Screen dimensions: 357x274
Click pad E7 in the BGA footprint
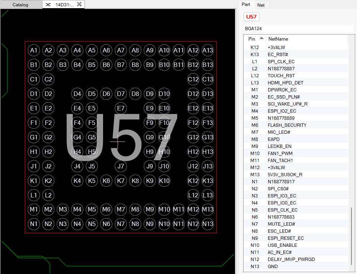pyautogui.click(x=120, y=108)
